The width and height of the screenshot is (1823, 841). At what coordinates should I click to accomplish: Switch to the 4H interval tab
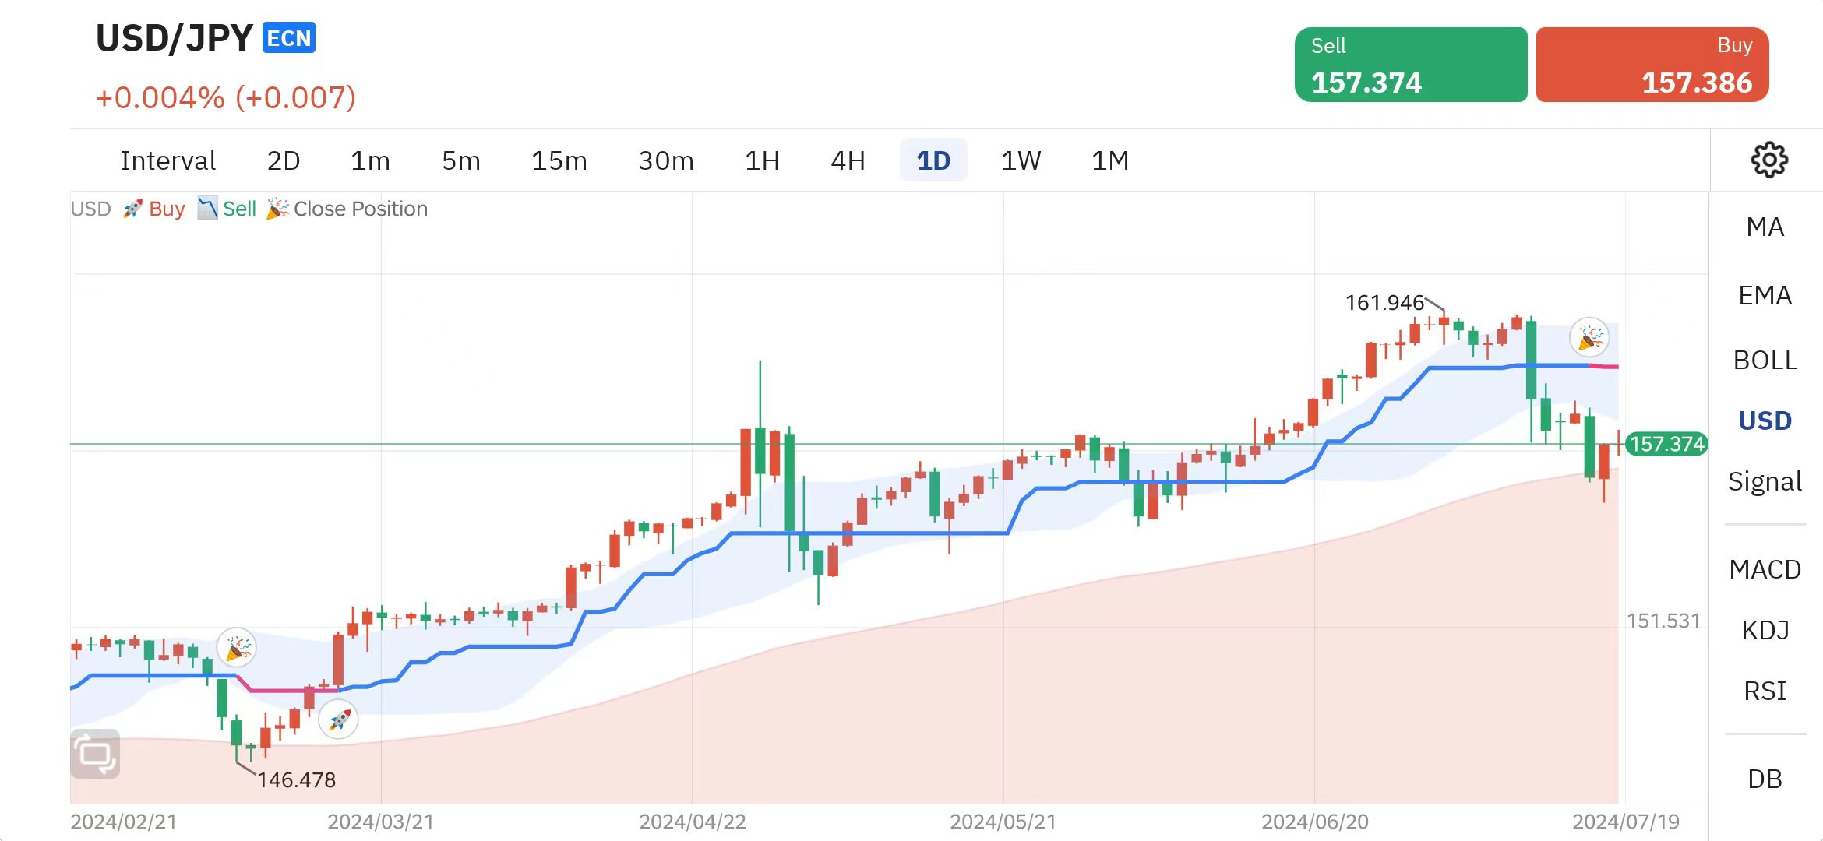[848, 160]
